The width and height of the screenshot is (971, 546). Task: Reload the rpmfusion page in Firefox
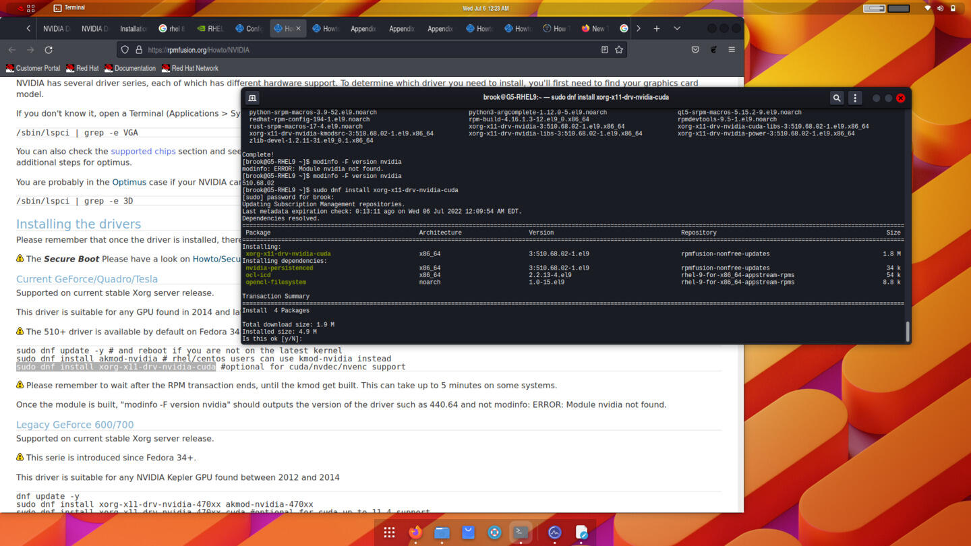tap(49, 50)
